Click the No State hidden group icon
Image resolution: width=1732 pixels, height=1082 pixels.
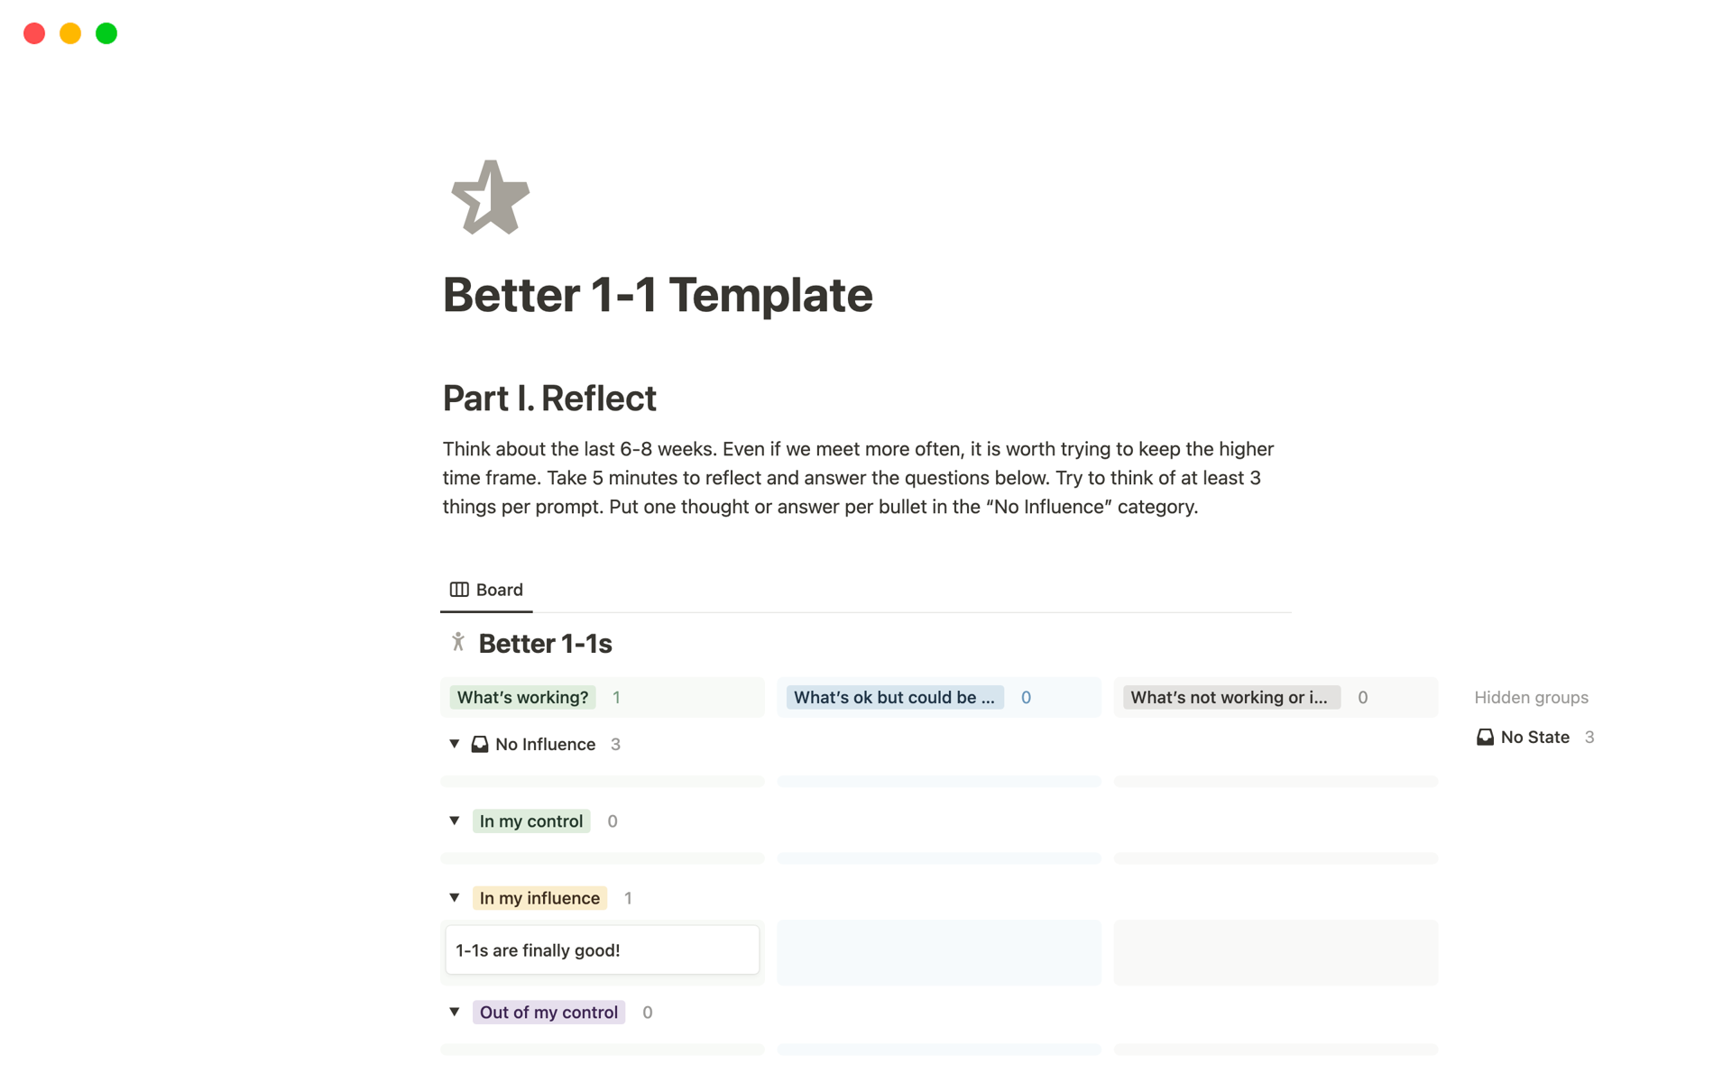coord(1485,738)
